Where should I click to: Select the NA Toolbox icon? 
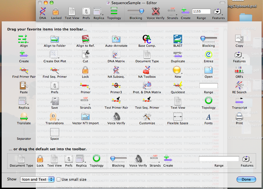point(147,71)
